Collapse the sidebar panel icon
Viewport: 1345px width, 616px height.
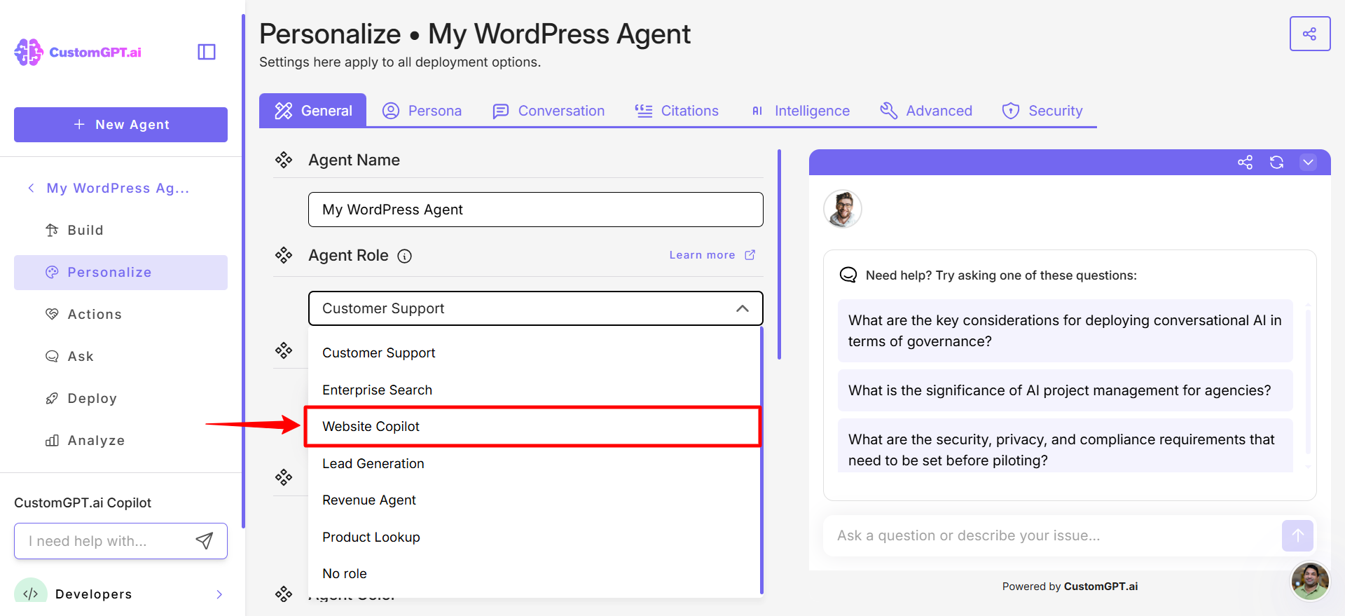tap(207, 52)
